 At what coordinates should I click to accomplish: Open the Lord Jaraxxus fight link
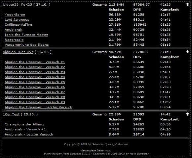[x=17, y=20]
